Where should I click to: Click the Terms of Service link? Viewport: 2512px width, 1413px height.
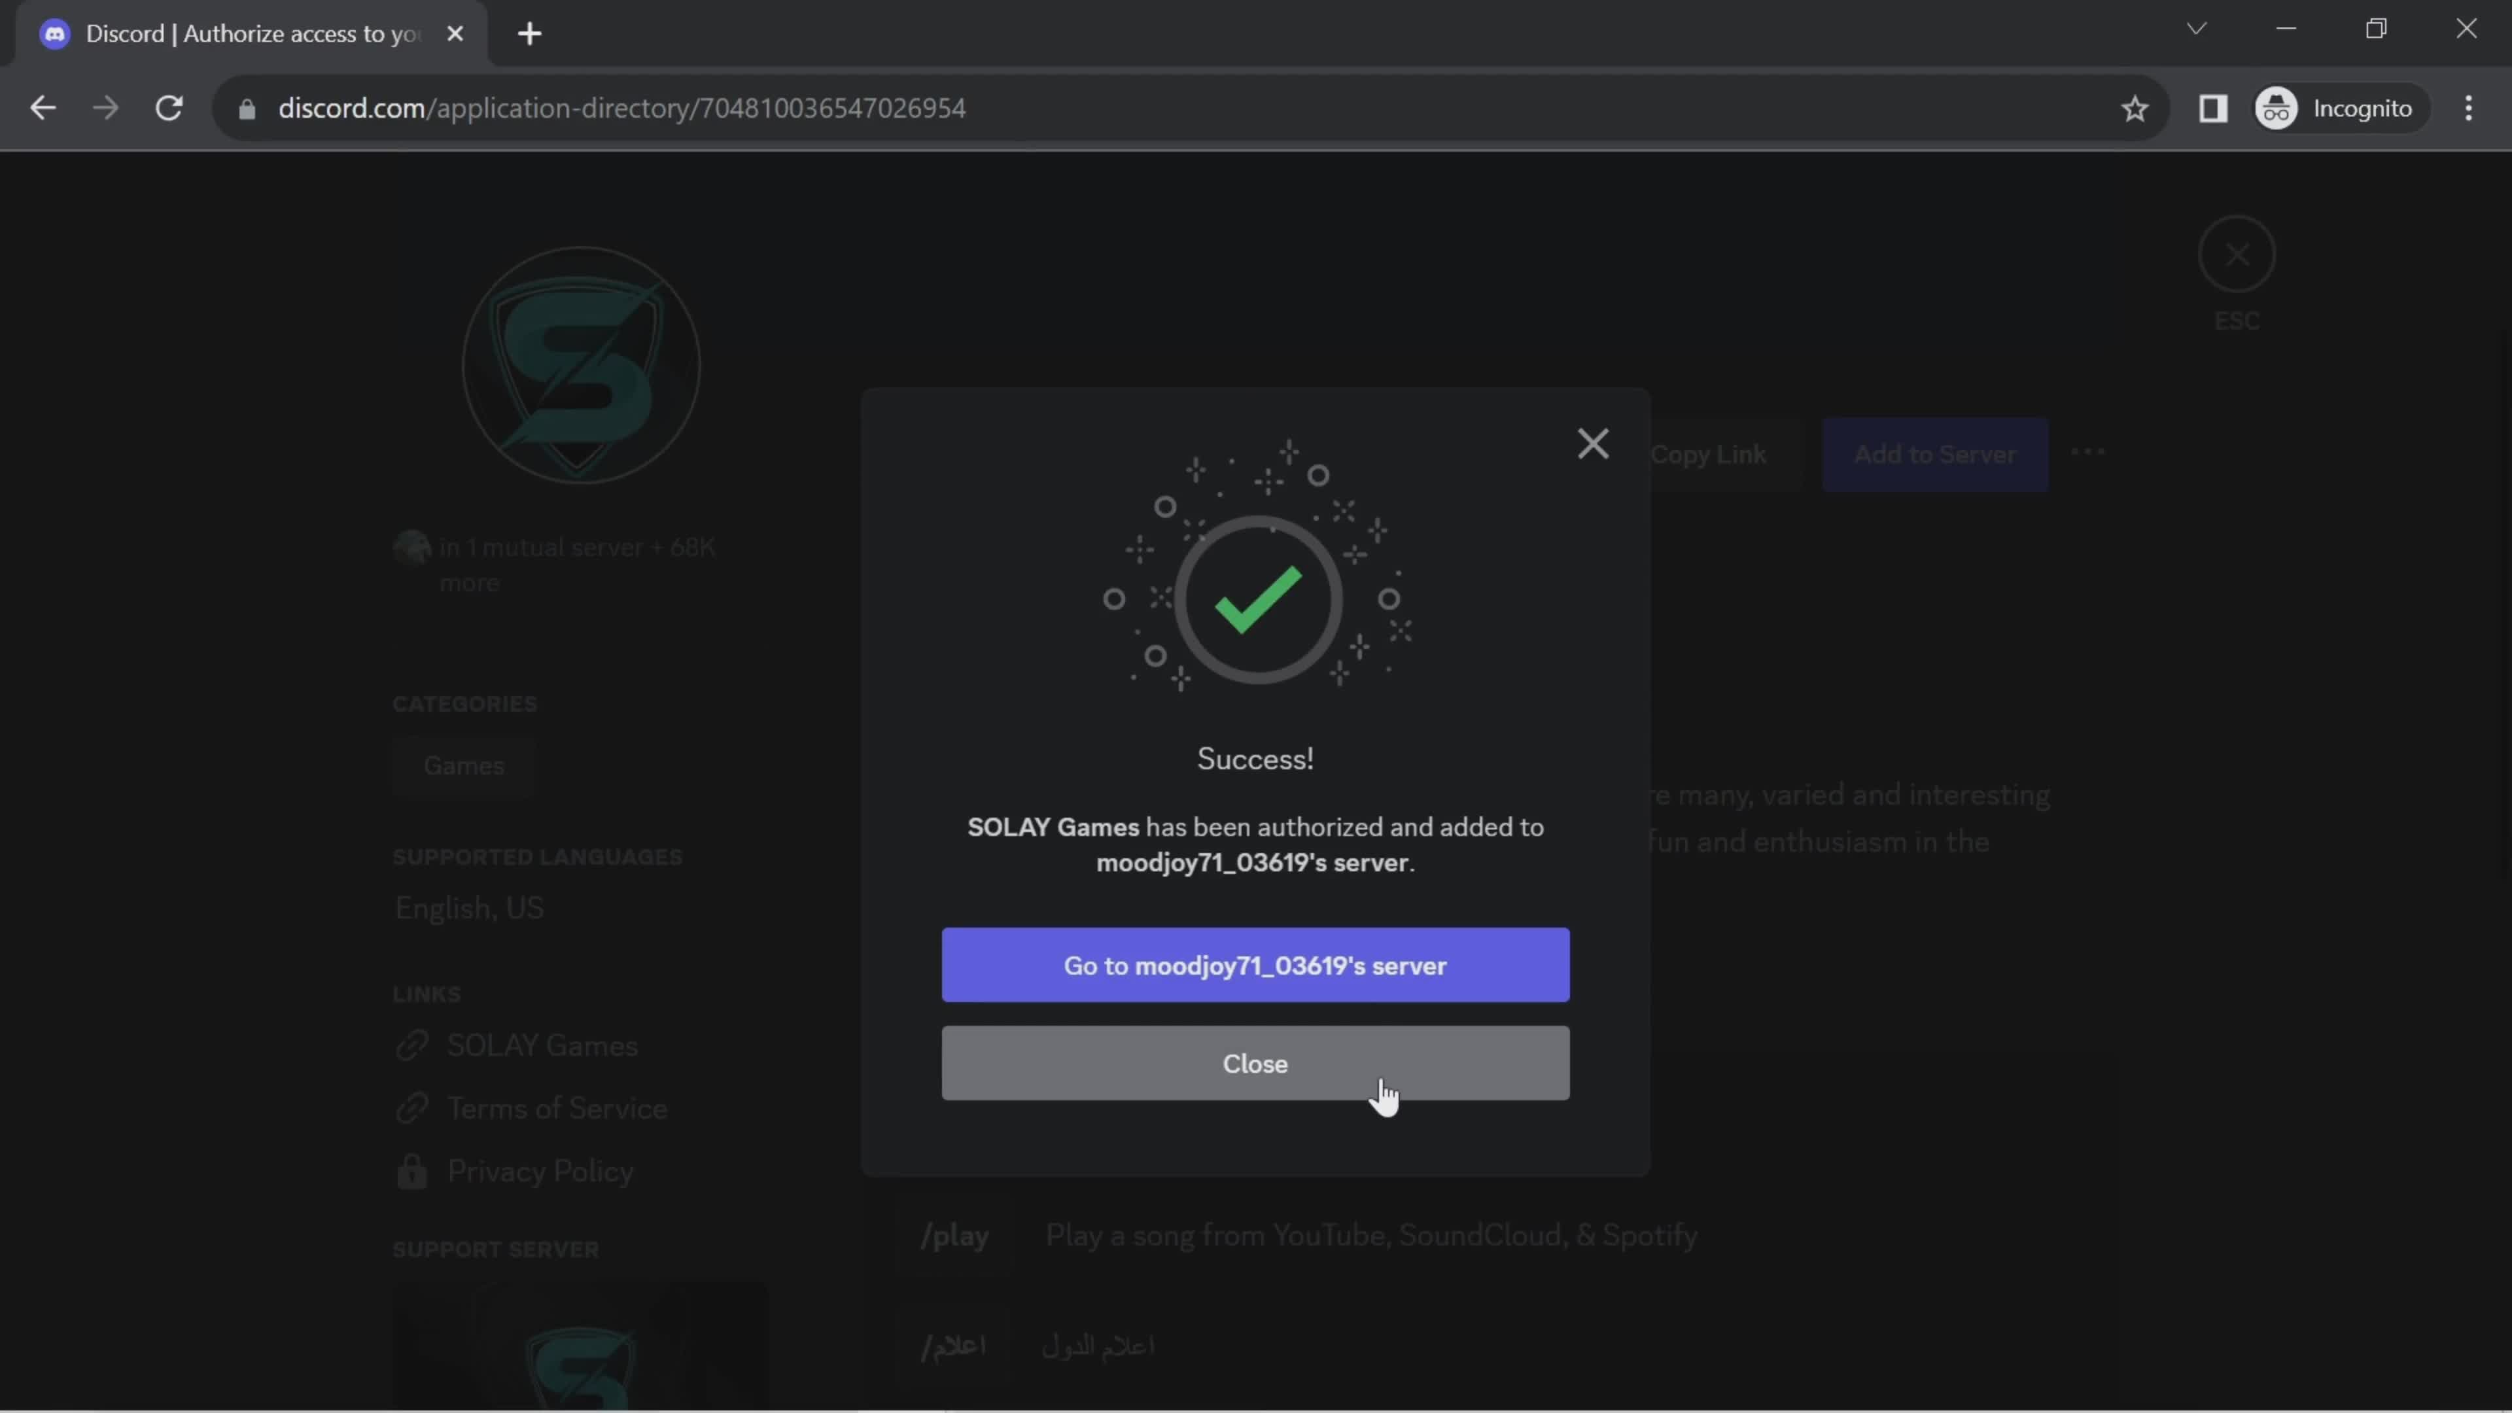point(555,1106)
